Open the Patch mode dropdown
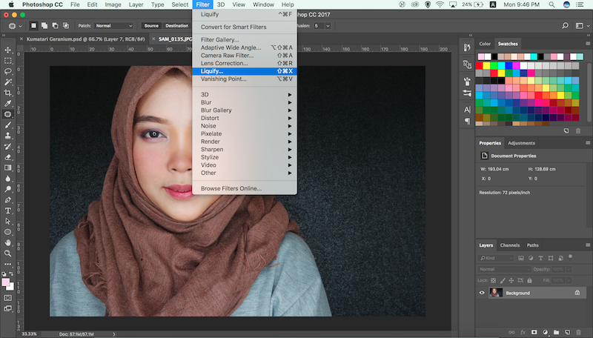Image resolution: width=593 pixels, height=338 pixels. (113, 25)
